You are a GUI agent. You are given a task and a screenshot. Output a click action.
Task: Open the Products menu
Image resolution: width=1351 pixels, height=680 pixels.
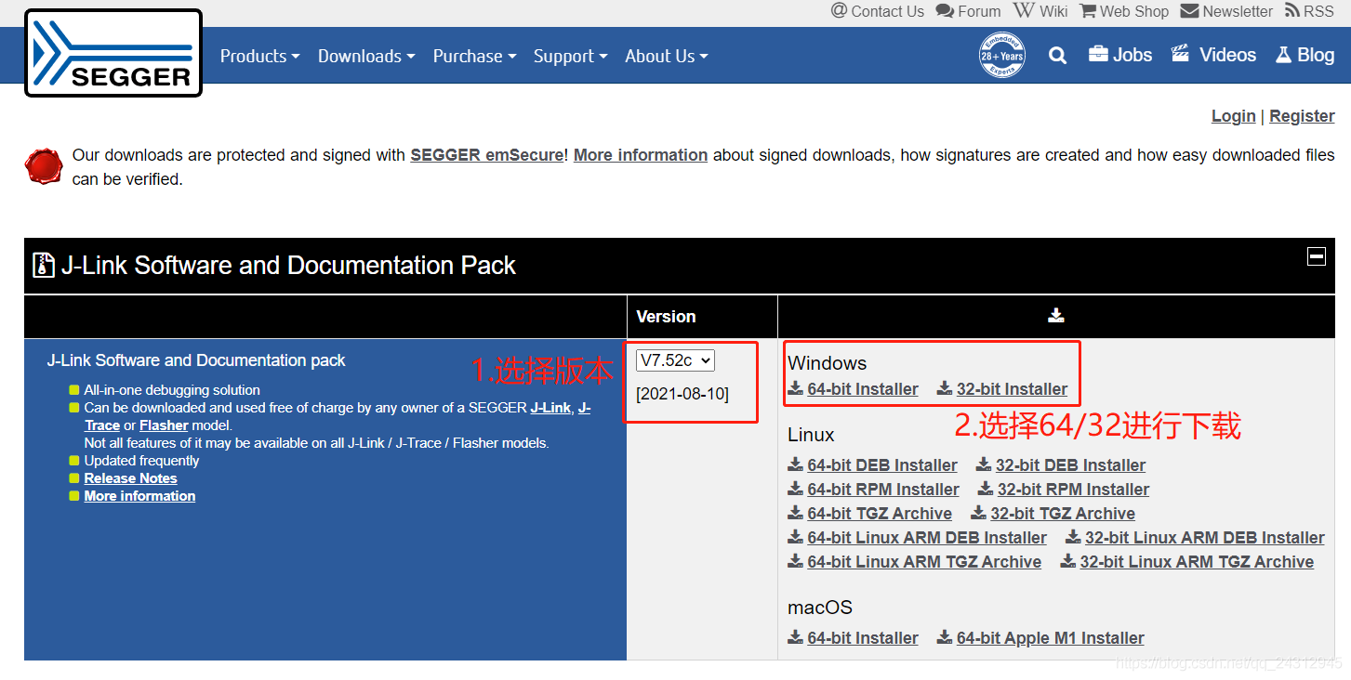tap(259, 56)
